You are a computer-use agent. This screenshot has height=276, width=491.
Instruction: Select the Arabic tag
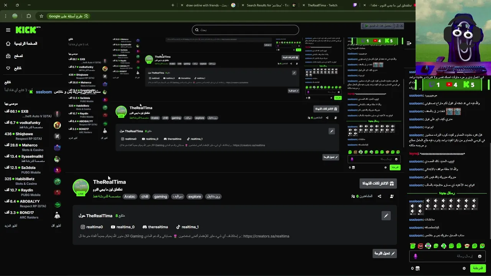(x=130, y=196)
